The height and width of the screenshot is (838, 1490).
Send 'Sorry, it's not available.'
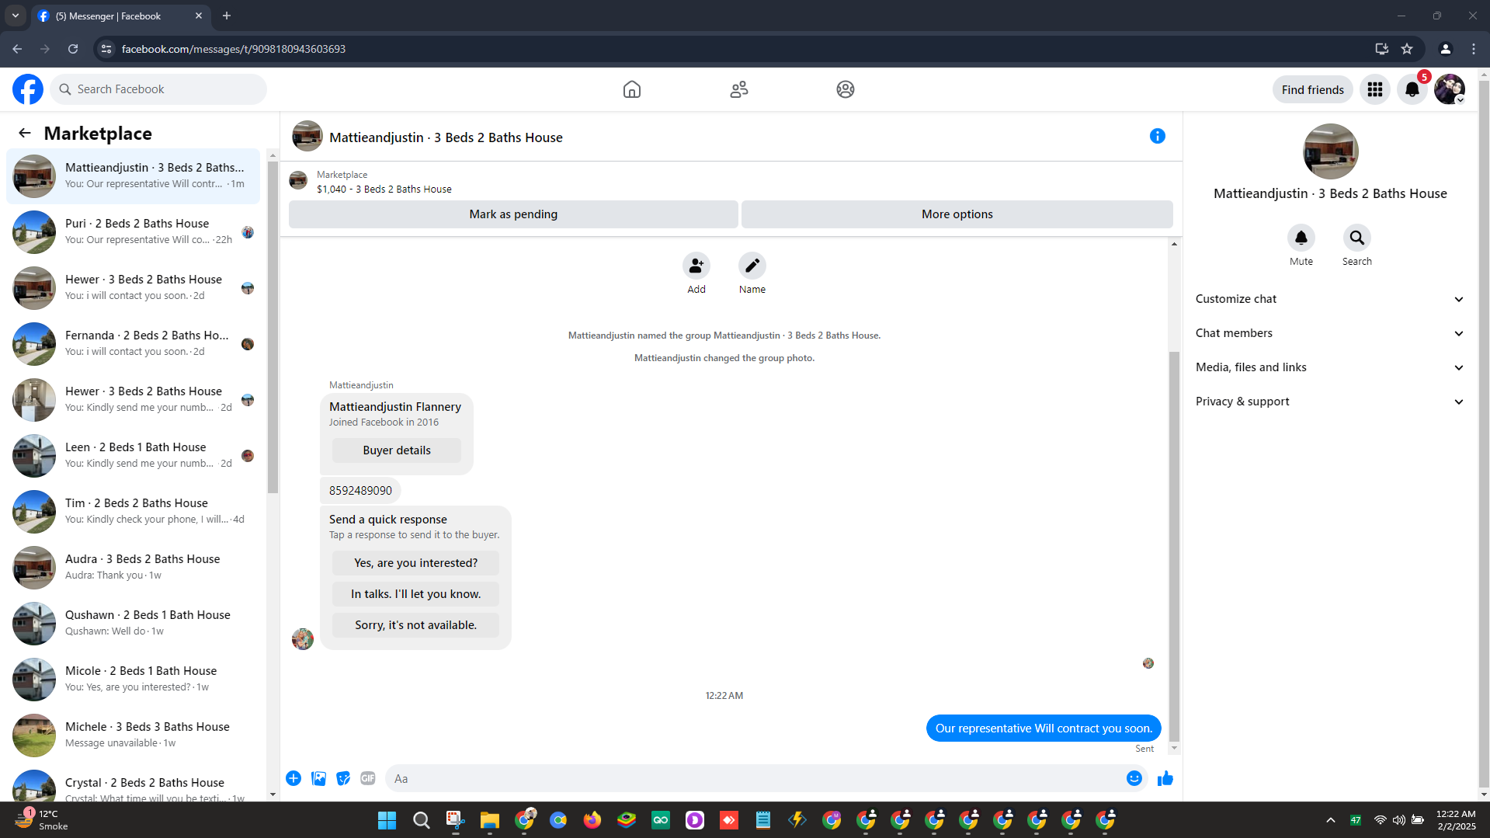[x=416, y=625]
